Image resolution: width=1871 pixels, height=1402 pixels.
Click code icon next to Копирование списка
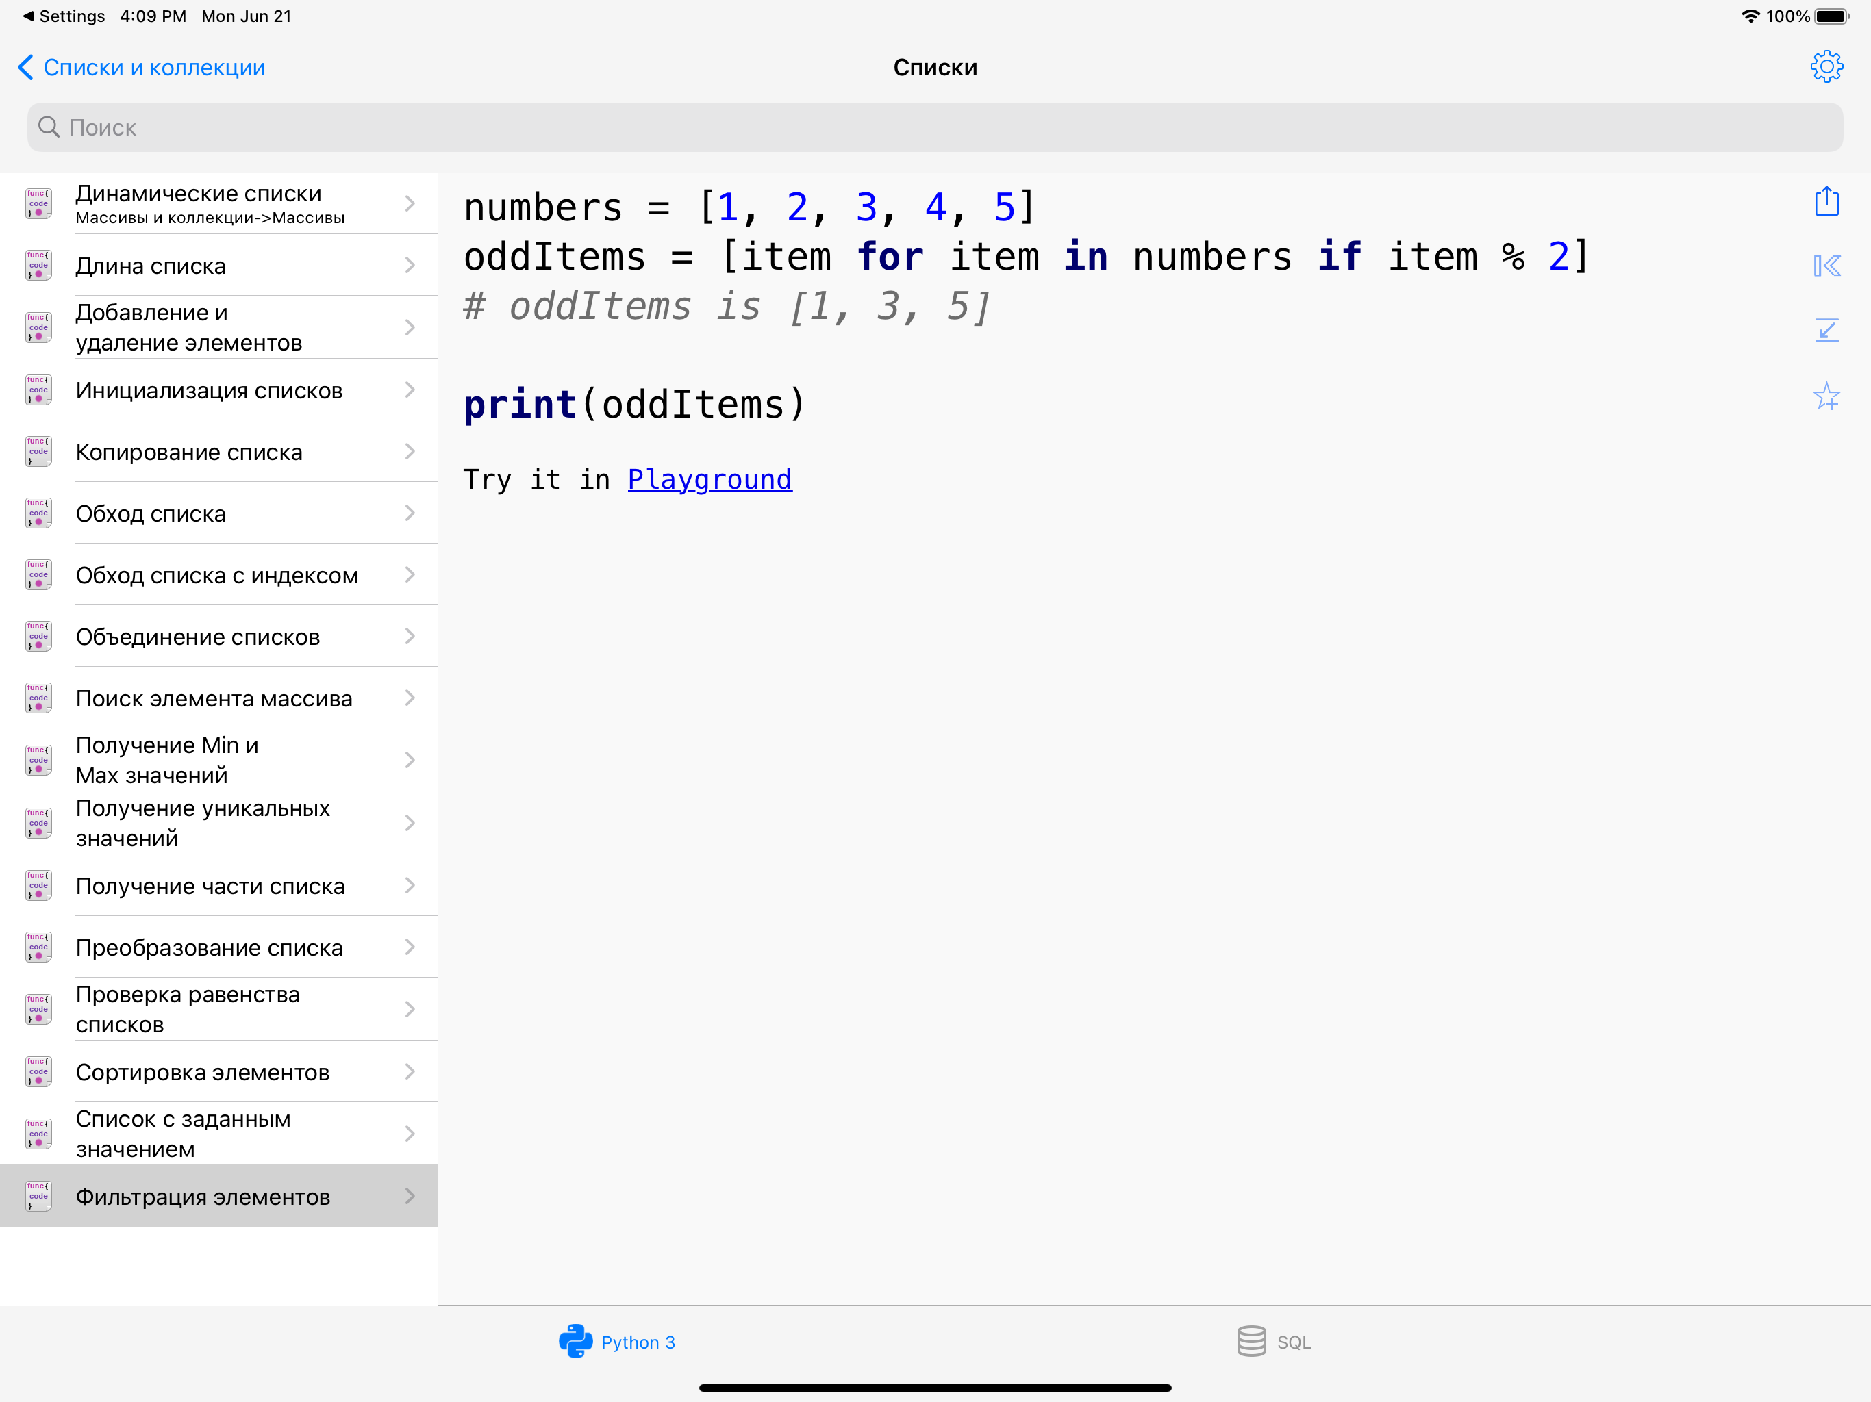39,452
